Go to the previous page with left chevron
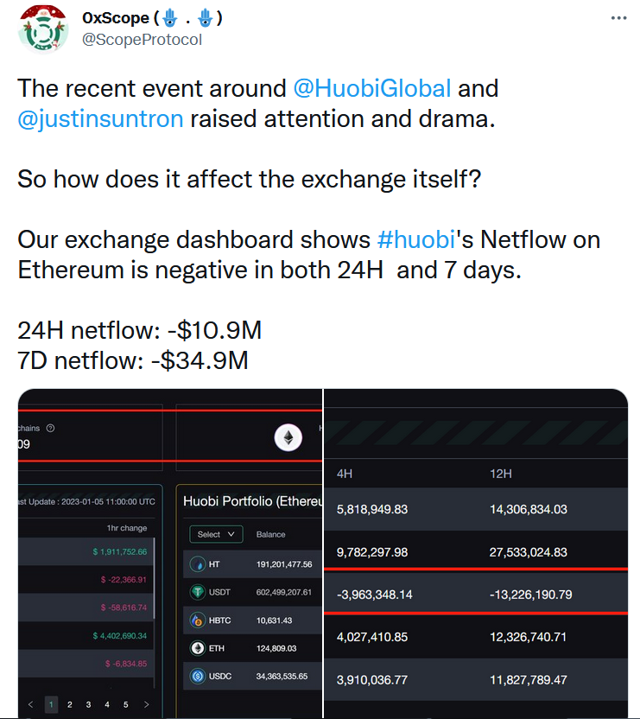640x719 pixels. [x=30, y=704]
